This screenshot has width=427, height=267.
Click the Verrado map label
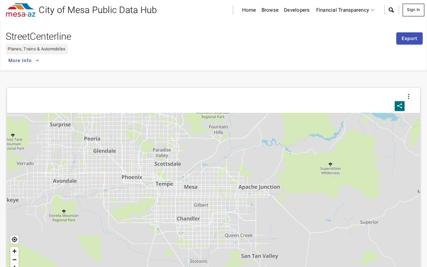25,164
